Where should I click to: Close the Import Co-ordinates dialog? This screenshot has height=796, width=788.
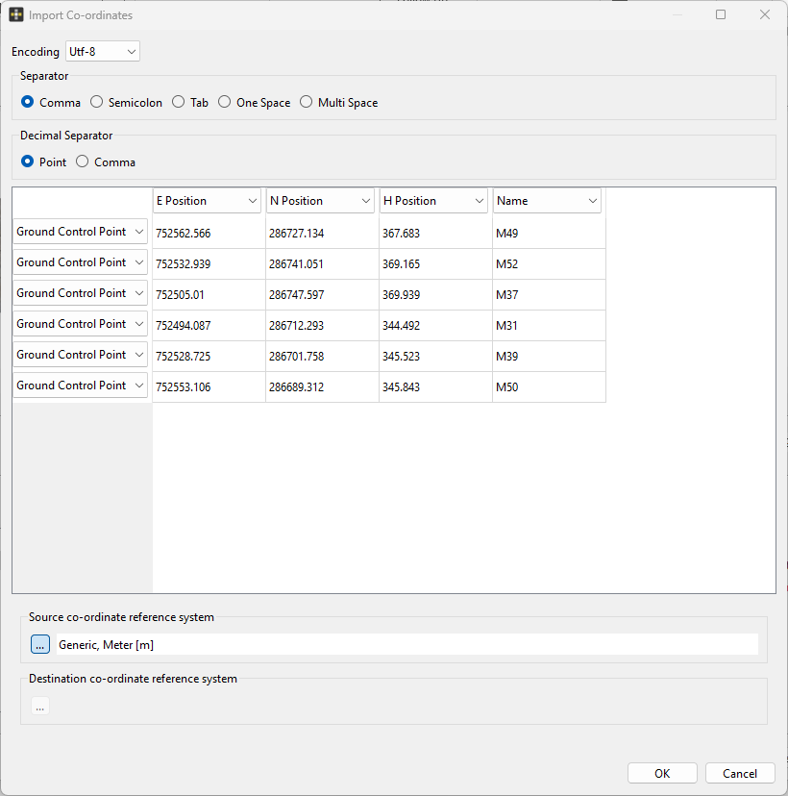click(765, 14)
